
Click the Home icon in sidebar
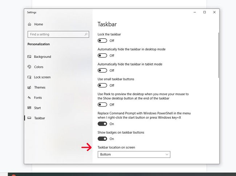(29, 24)
